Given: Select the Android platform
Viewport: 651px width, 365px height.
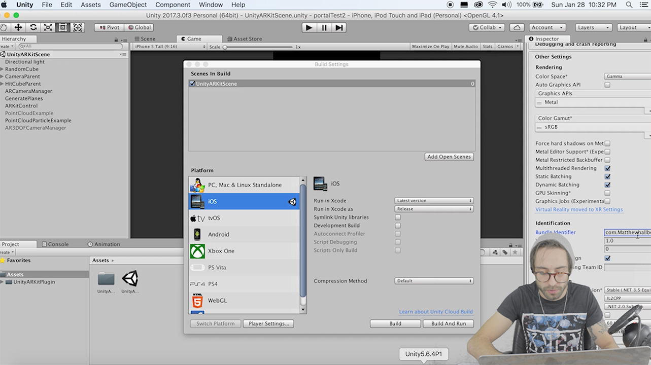Looking at the screenshot, I should tap(244, 234).
